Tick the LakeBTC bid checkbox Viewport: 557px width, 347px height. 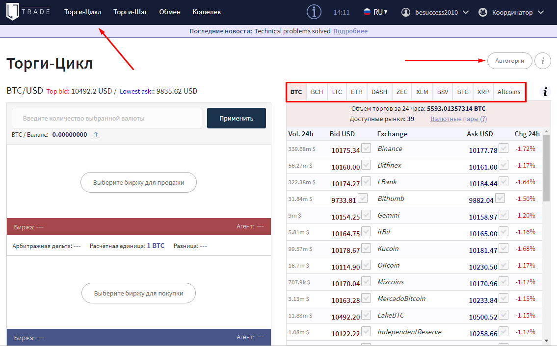[x=366, y=315]
